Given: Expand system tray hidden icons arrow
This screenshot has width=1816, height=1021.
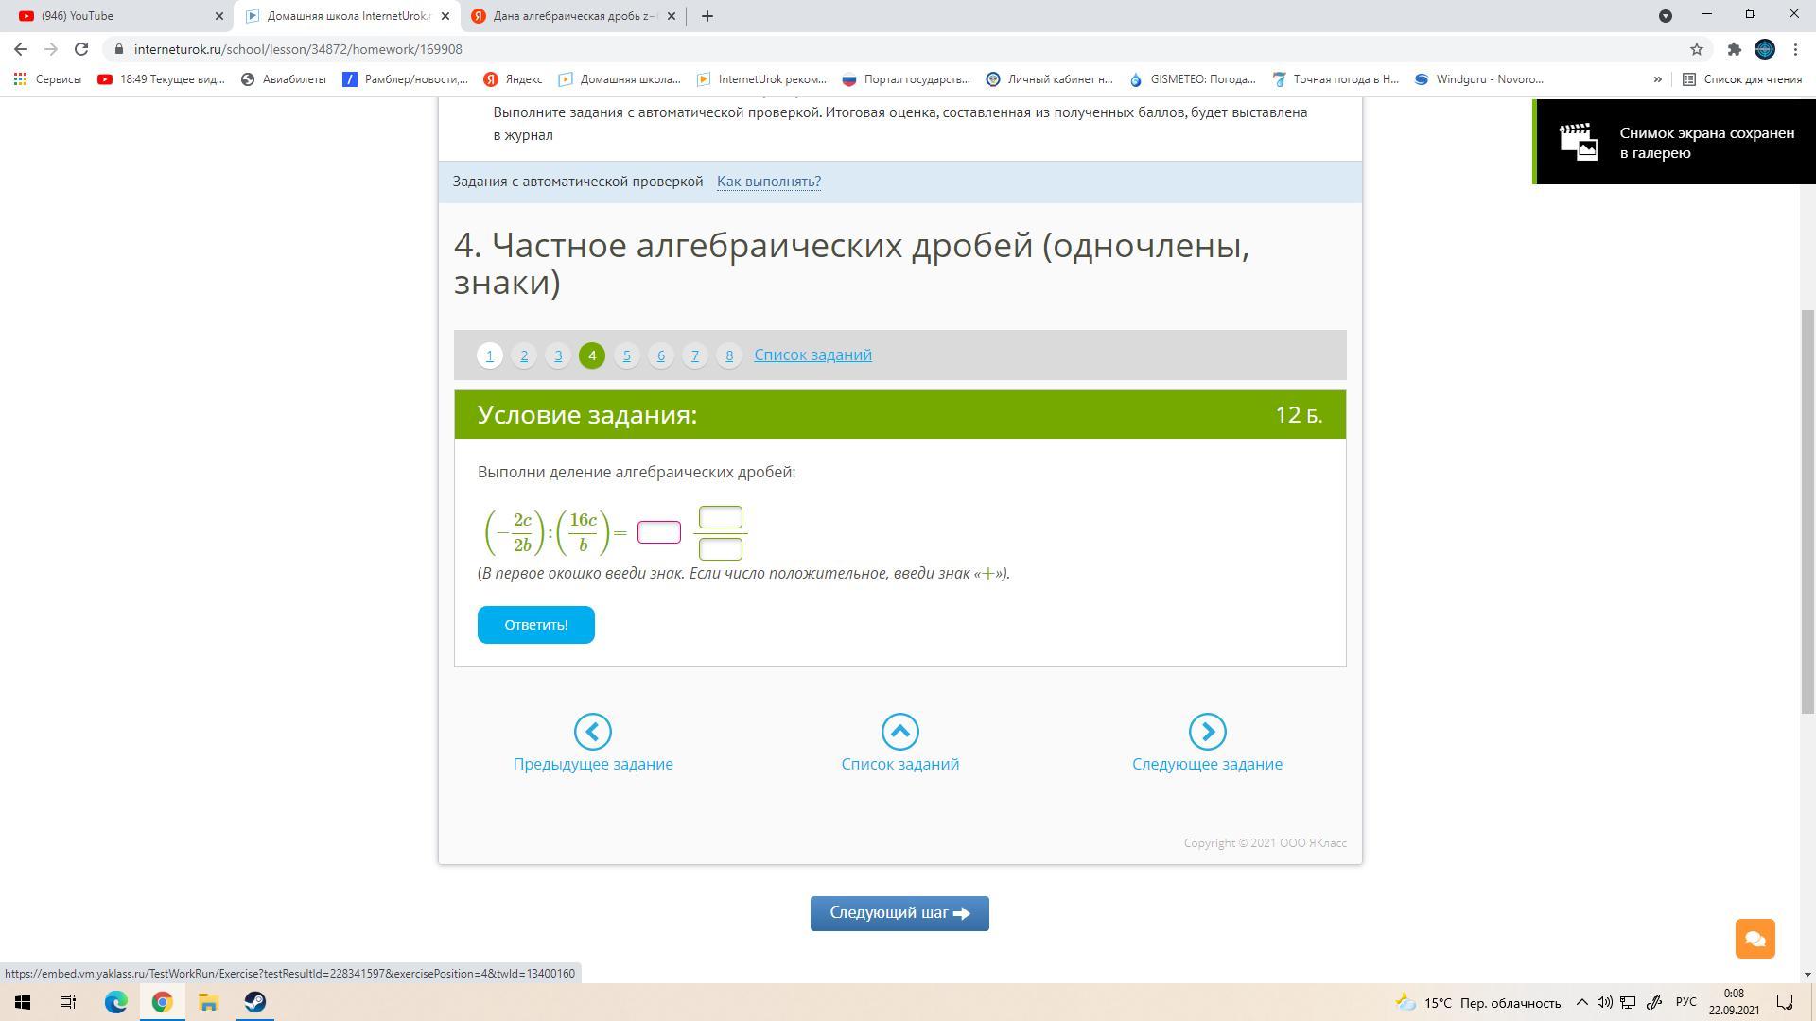Looking at the screenshot, I should click(x=1581, y=1002).
